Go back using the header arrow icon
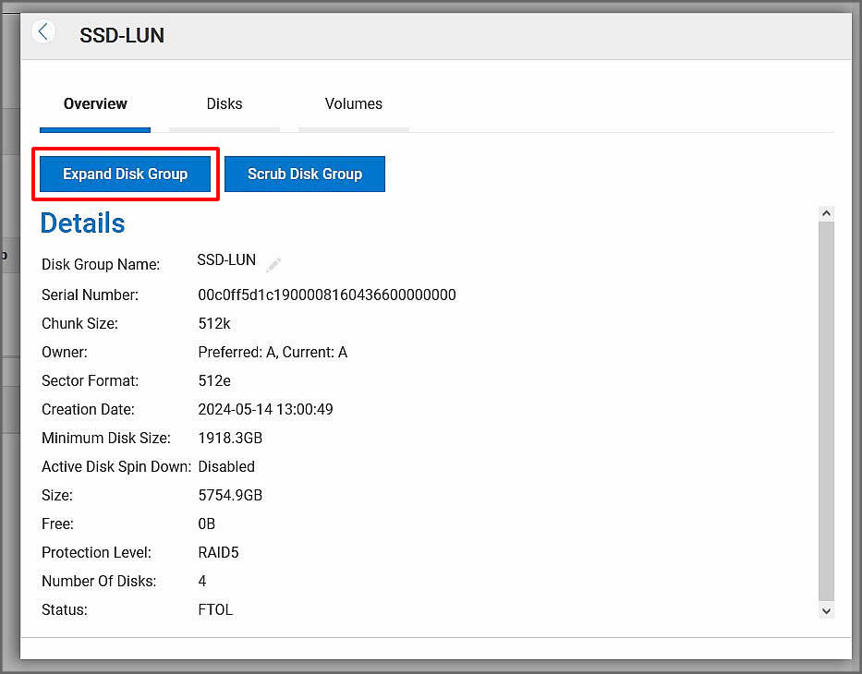 coord(42,31)
